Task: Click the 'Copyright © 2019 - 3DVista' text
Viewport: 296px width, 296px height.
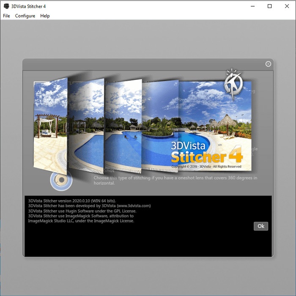Action: pos(206,167)
